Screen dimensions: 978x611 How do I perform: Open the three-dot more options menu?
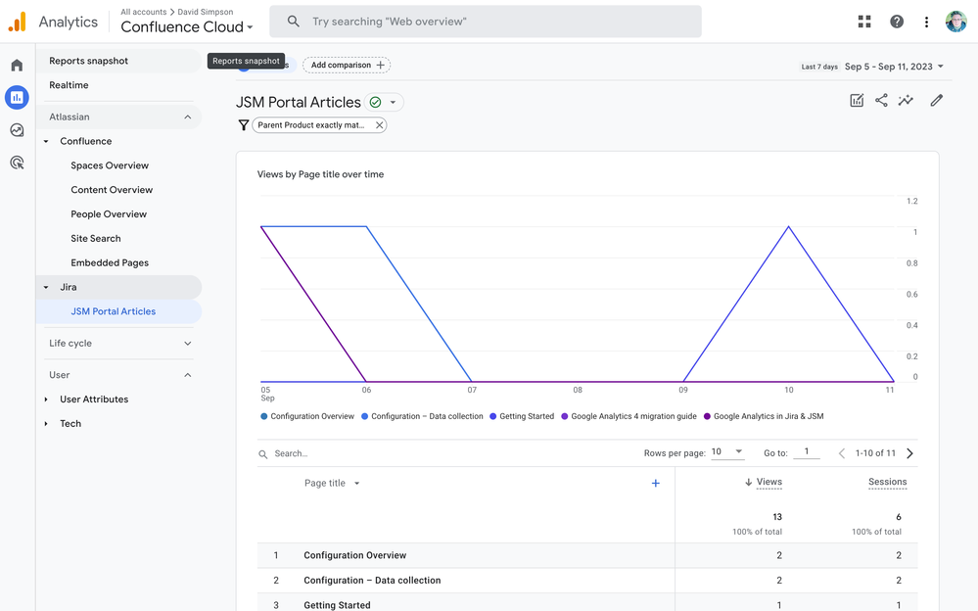click(x=926, y=22)
